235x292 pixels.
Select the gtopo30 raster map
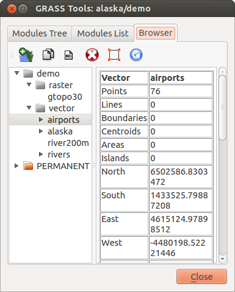coord(65,97)
